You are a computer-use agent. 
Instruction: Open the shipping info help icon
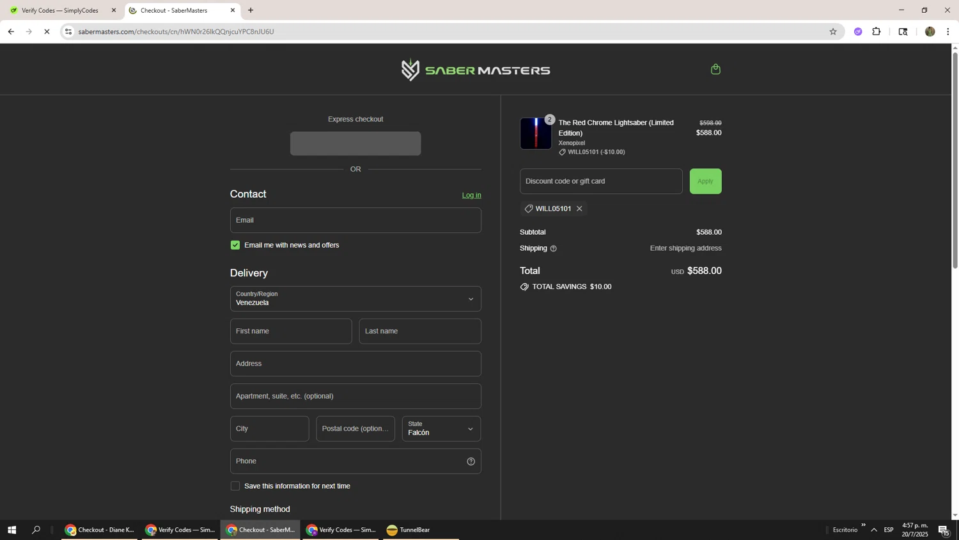click(554, 248)
